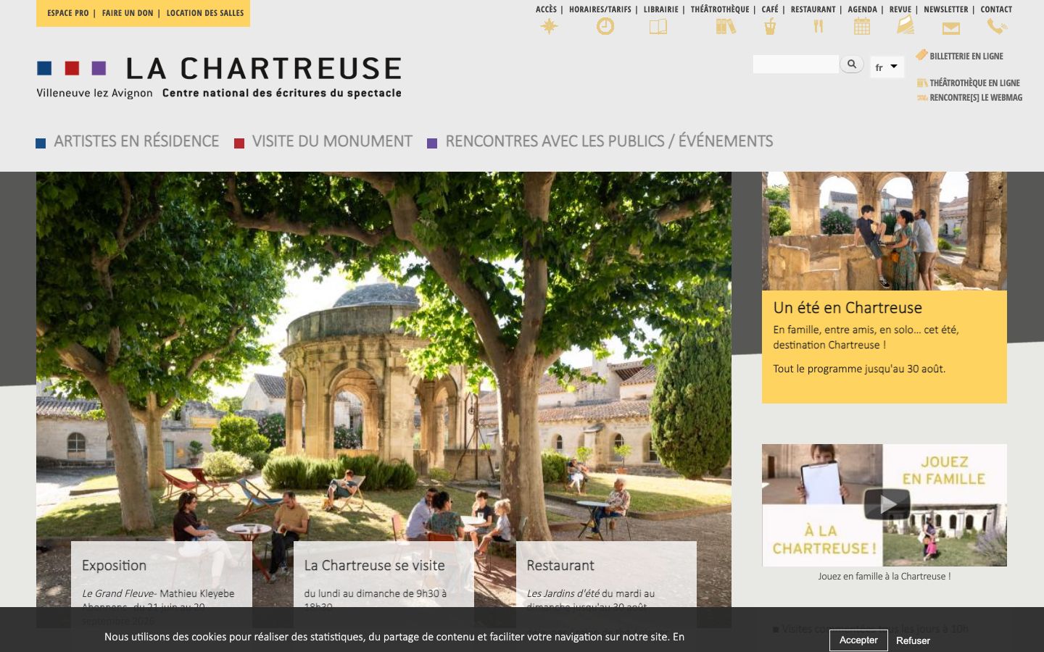Open the Restaurant card heading
This screenshot has height=652, width=1044.
(560, 566)
